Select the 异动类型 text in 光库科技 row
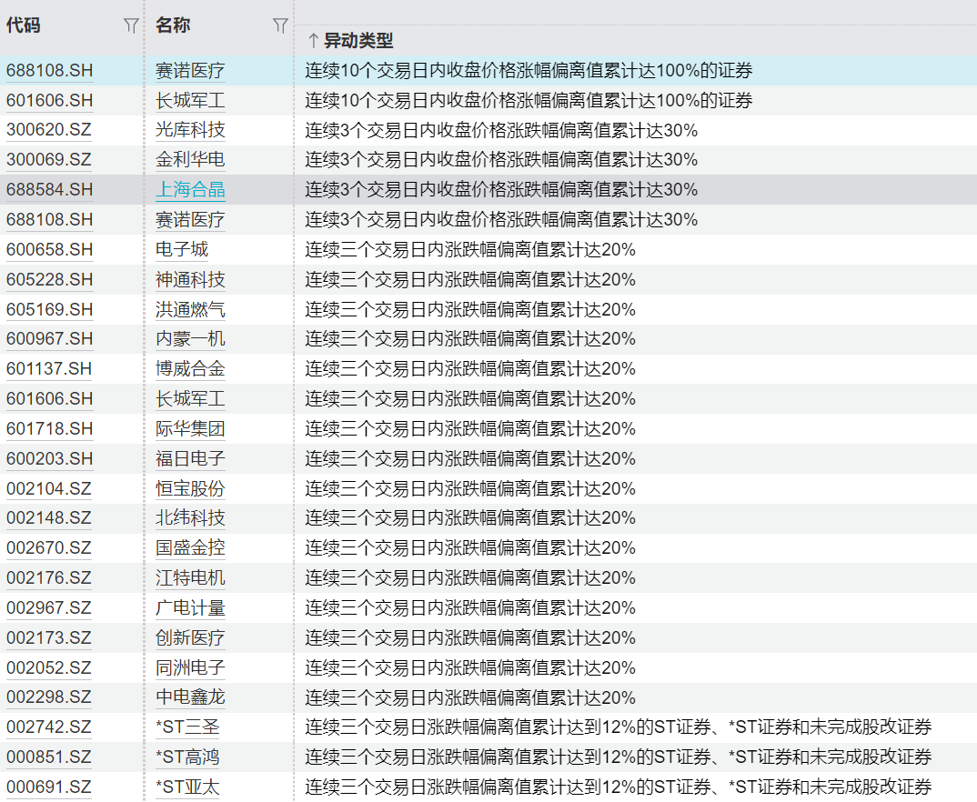Image resolution: width=977 pixels, height=802 pixels. [x=501, y=130]
